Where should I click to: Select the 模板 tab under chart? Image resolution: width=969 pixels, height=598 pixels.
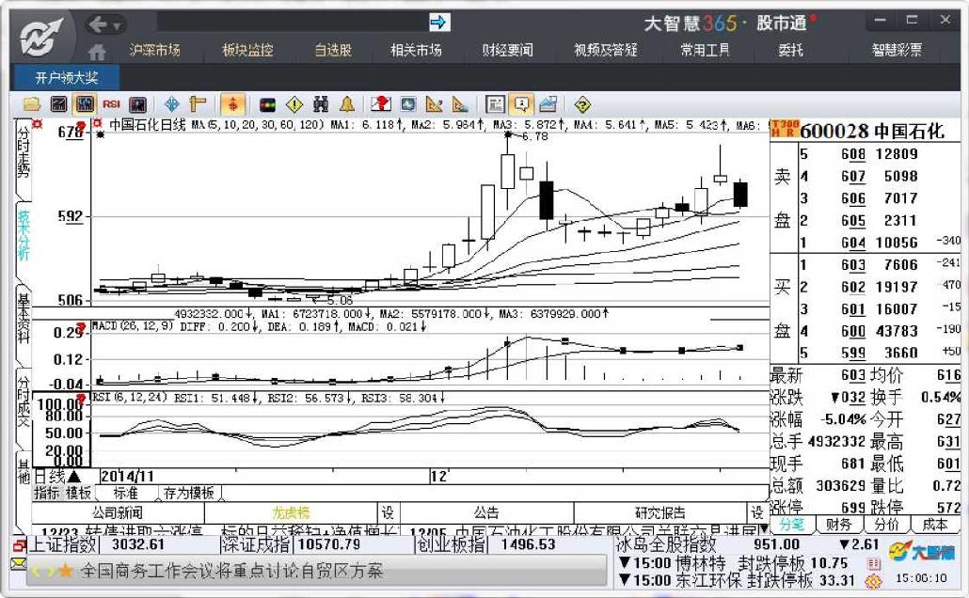click(78, 493)
